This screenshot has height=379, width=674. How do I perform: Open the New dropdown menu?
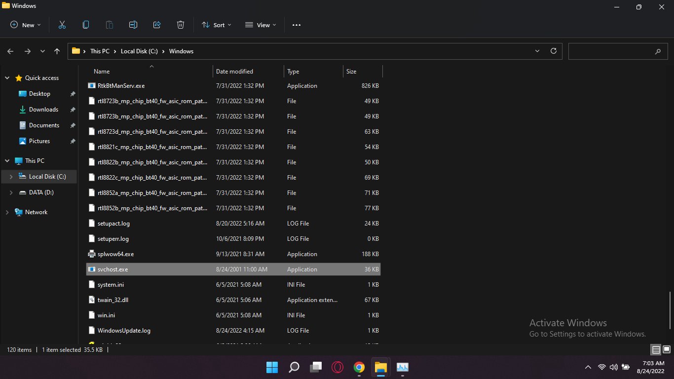26,25
